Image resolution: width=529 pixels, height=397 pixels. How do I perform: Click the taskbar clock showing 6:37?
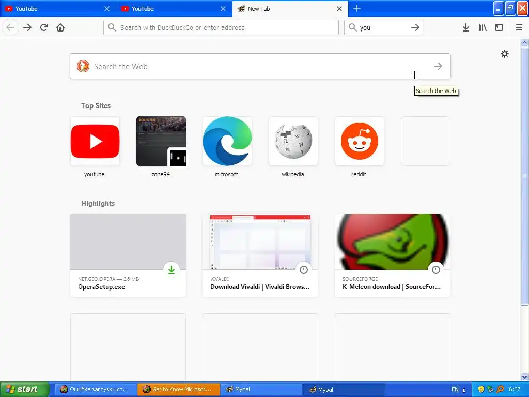click(515, 389)
